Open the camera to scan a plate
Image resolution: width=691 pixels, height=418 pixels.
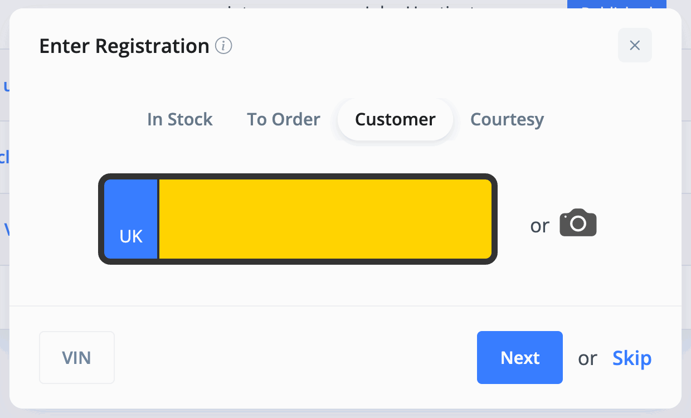tap(578, 223)
